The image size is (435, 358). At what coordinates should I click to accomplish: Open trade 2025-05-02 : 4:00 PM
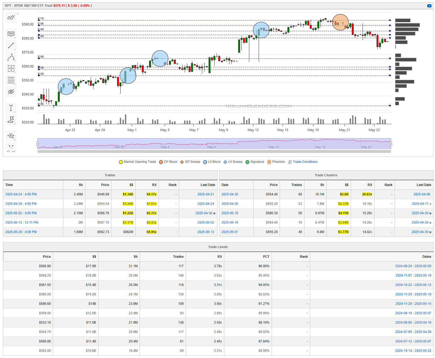[x=21, y=213]
